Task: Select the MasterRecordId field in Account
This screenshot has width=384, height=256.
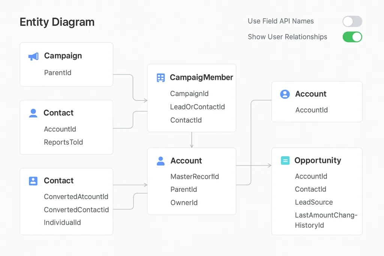Action: pos(195,177)
